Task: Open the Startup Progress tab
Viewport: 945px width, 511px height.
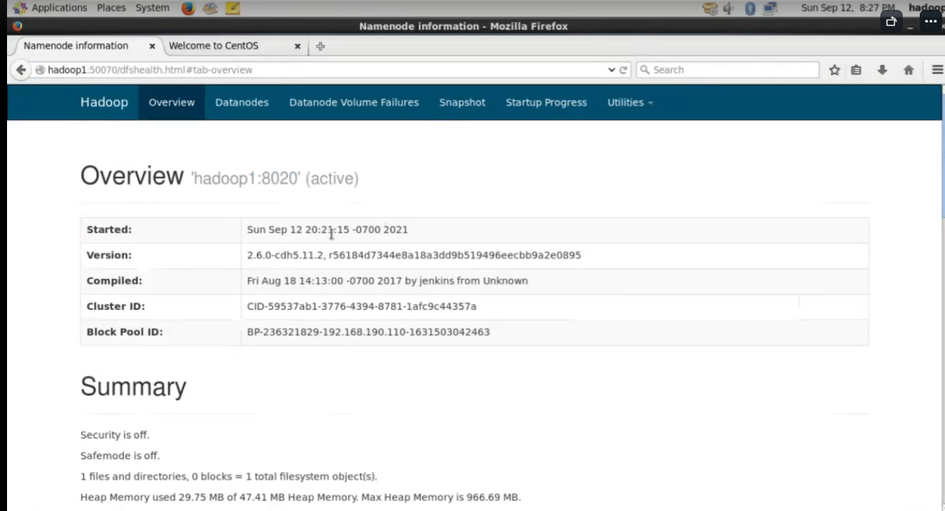Action: 546,103
